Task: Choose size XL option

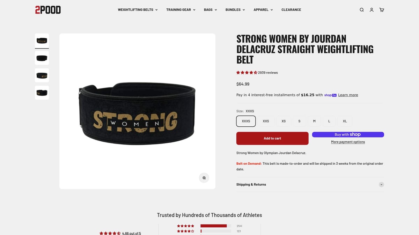Action: click(x=345, y=121)
